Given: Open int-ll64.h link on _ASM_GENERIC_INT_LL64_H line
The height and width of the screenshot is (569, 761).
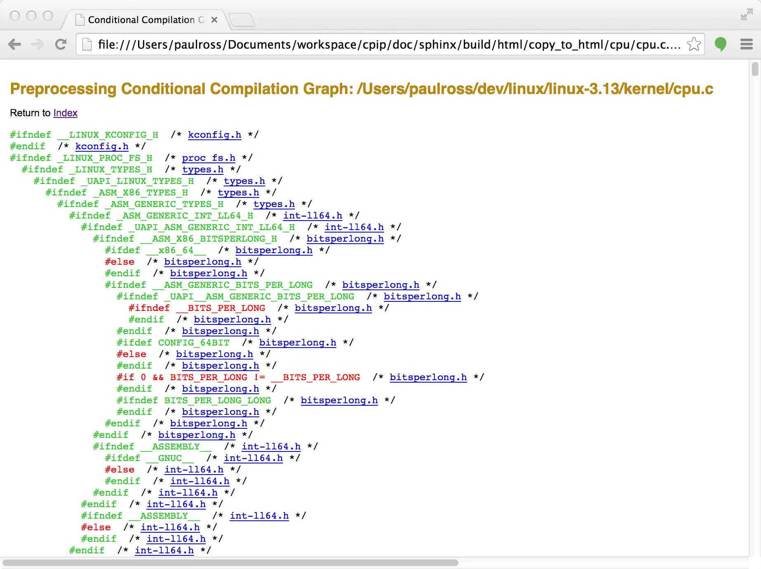Looking at the screenshot, I should (312, 216).
